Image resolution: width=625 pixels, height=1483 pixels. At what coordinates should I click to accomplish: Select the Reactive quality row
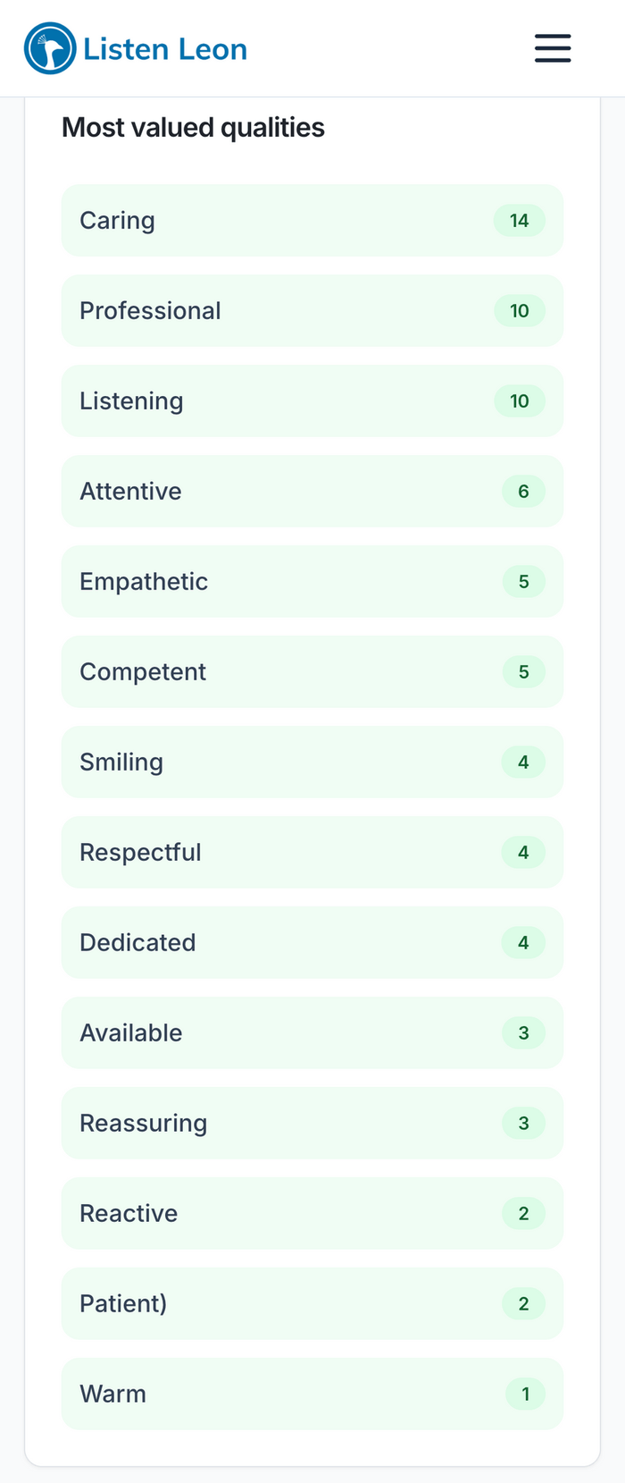click(x=312, y=1214)
